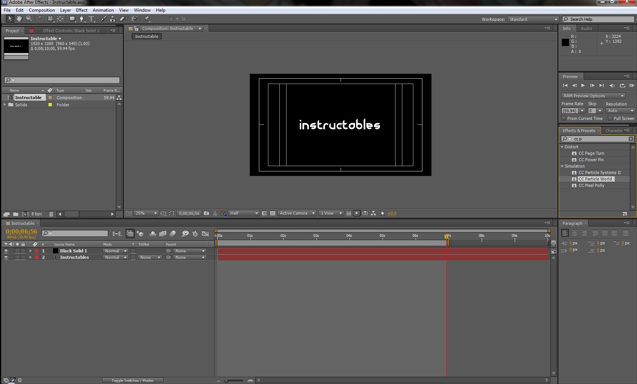The image size is (637, 384).
Task: Create a new folder in Project panel
Action: coord(16,214)
